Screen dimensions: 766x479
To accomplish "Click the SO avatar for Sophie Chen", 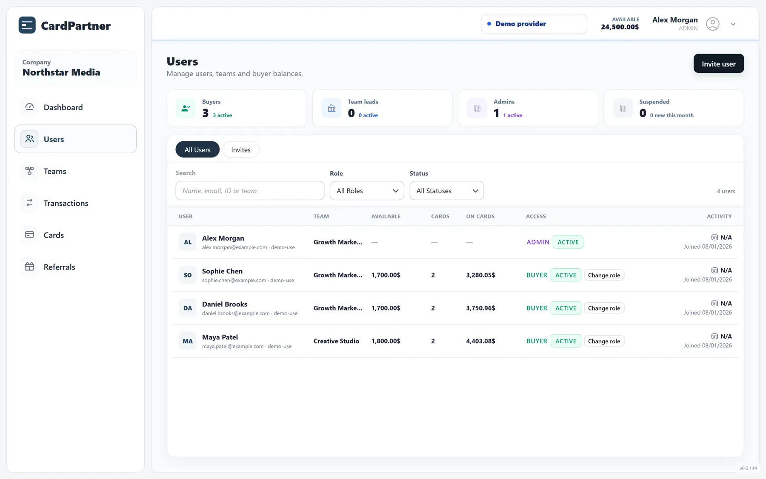I will point(188,275).
